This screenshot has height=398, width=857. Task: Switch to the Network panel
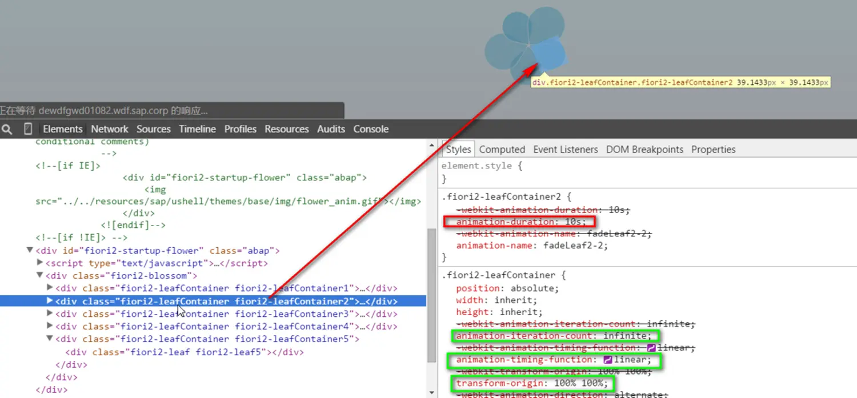[110, 129]
